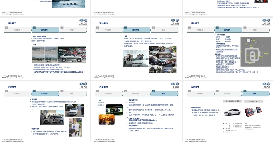The width and height of the screenshot is (273, 142).
Task: Select 产品推介 step on the graffiti-car slide
Action: (x=17, y=30)
